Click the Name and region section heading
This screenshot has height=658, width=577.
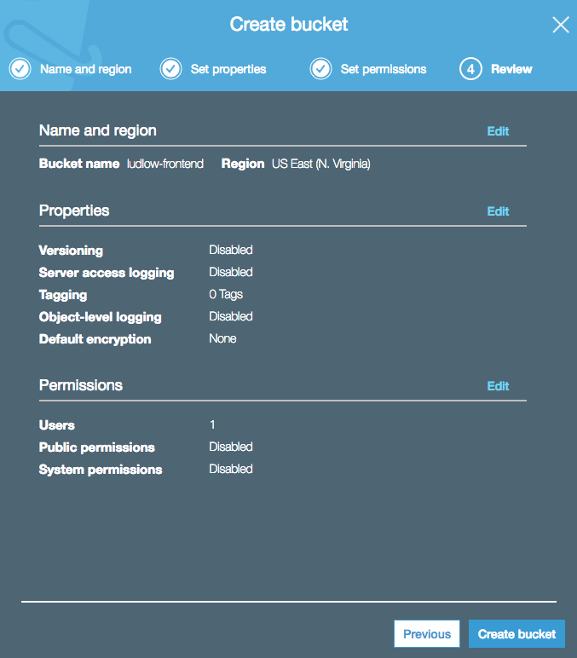98,130
